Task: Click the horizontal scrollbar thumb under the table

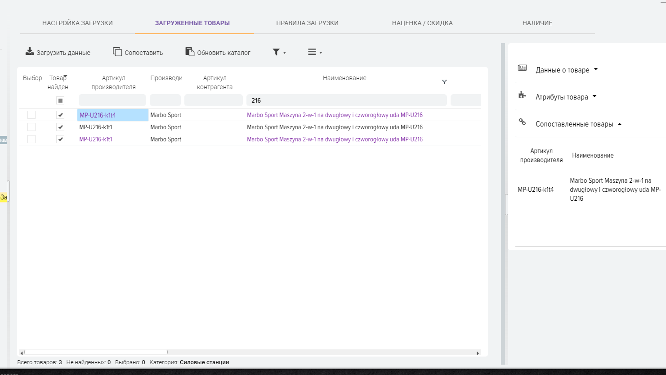Action: click(96, 352)
